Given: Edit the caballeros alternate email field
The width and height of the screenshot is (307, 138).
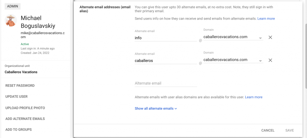Looking at the screenshot, I should coord(166,61).
